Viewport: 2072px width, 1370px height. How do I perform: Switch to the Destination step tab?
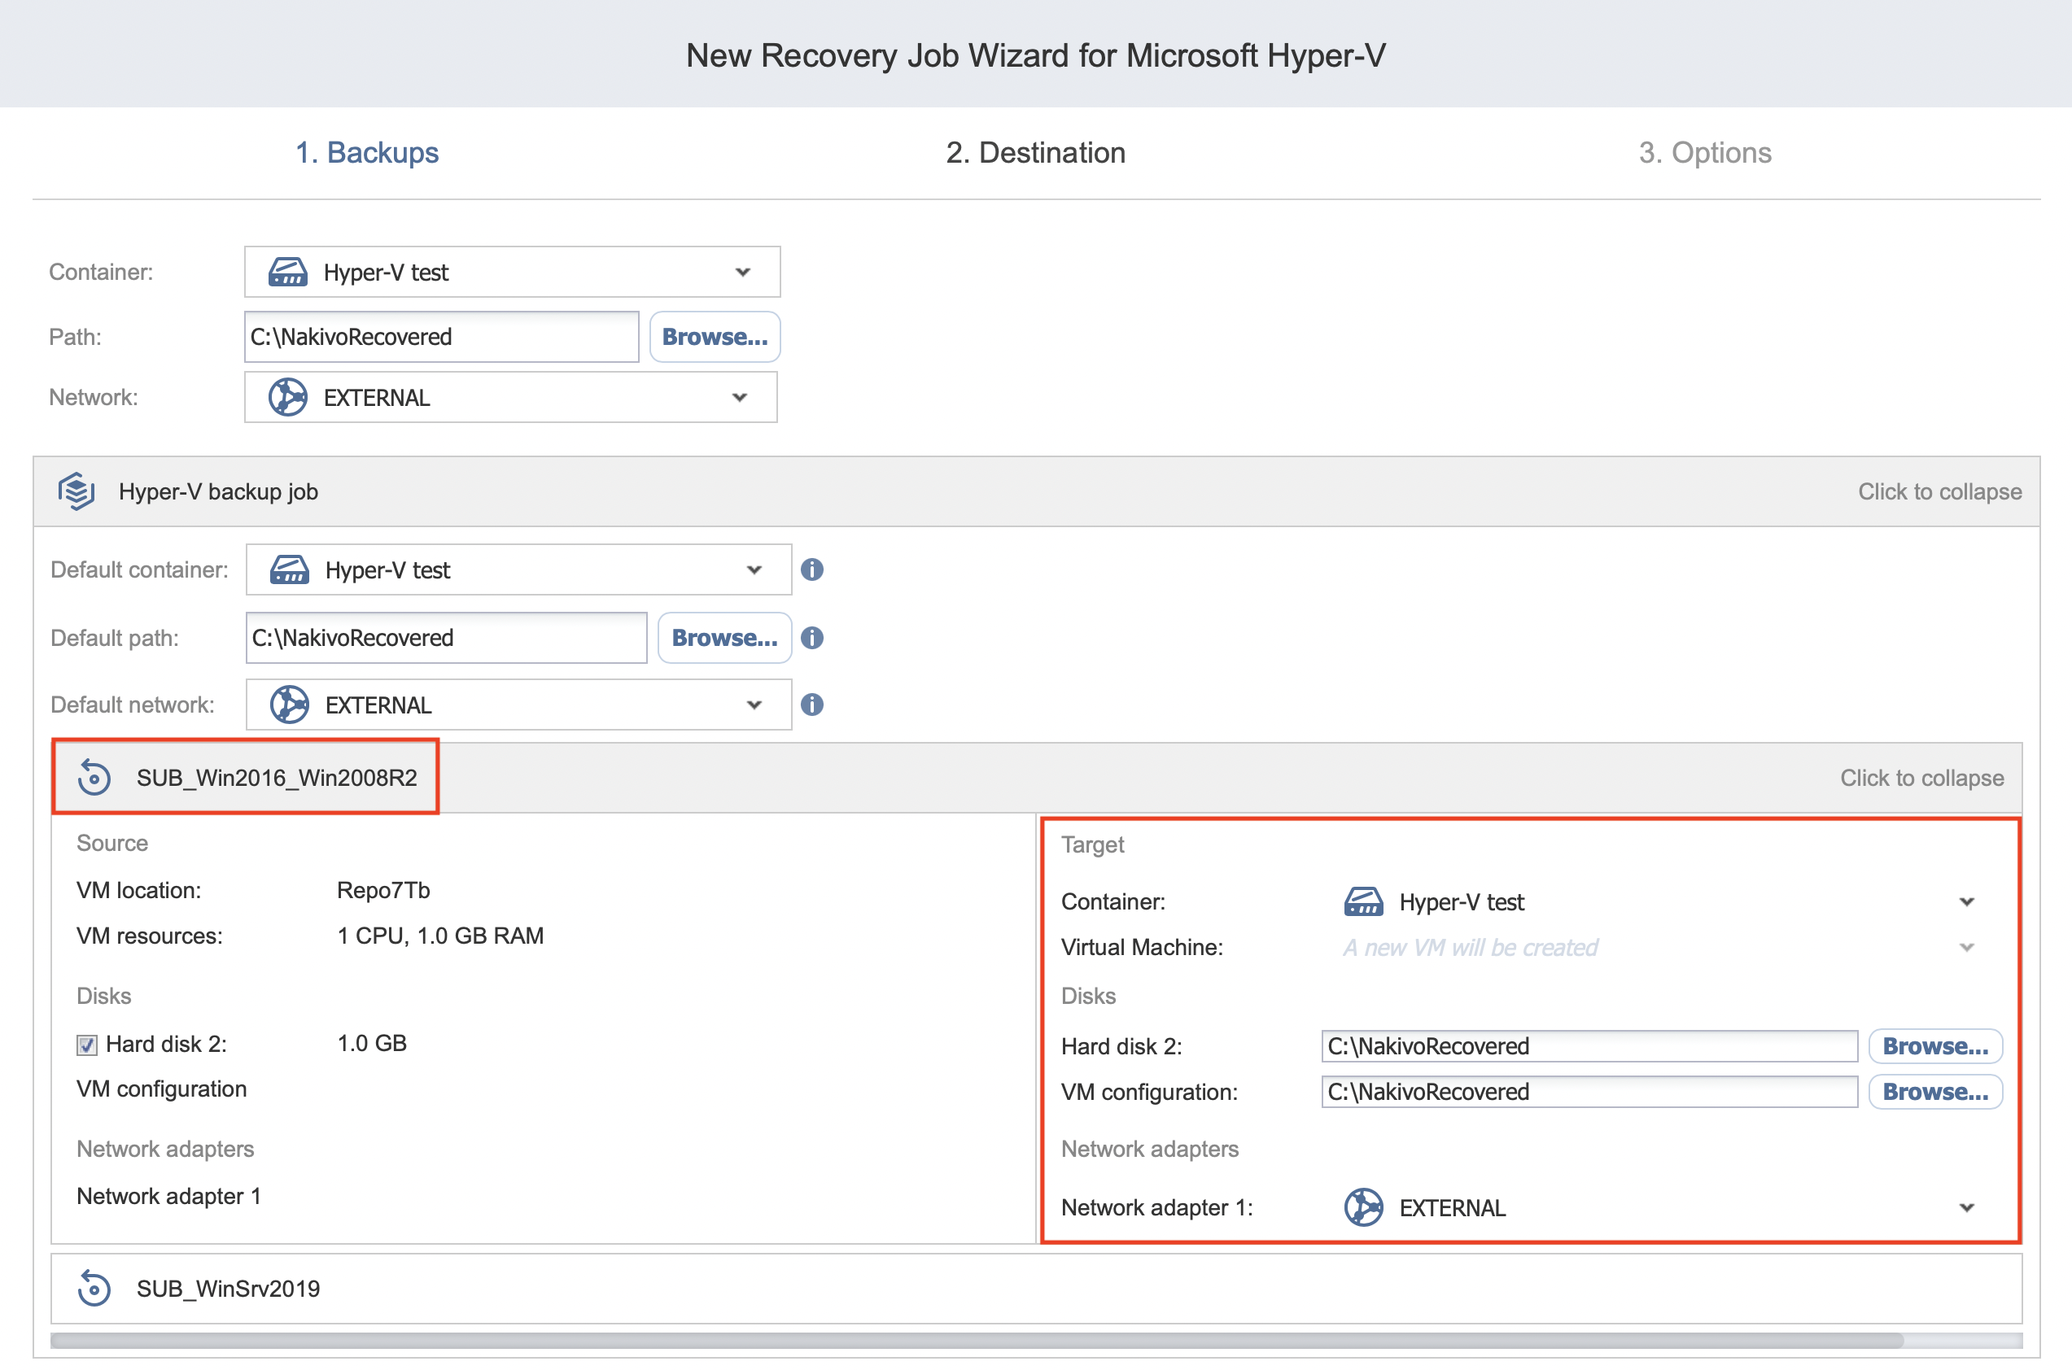pos(1035,152)
